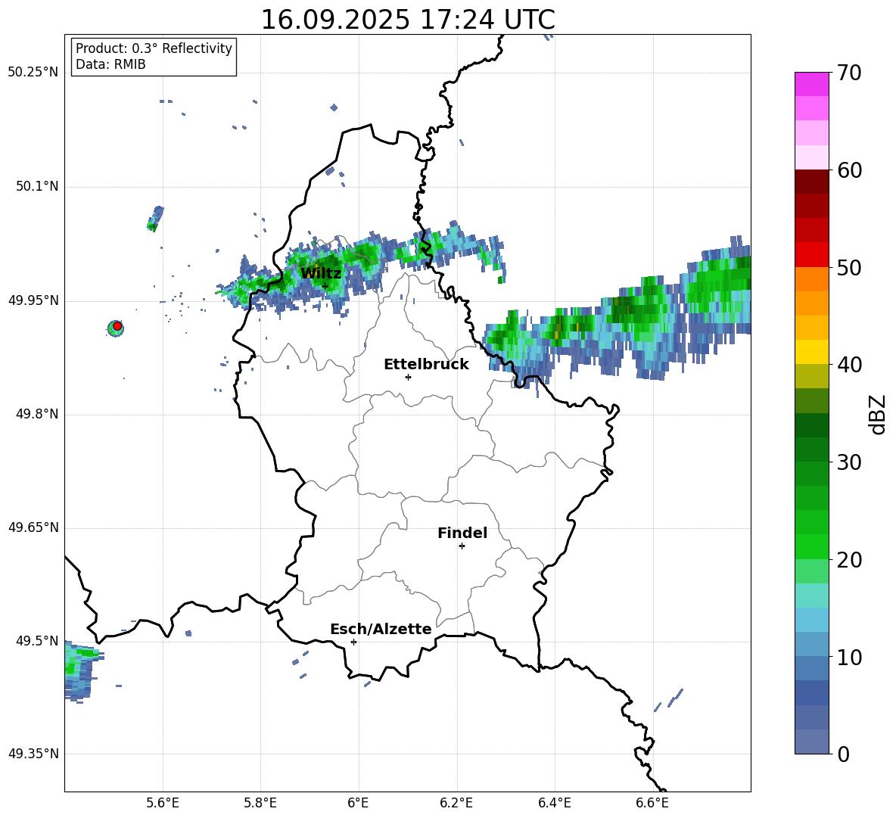The image size is (896, 818).
Task: Click the 10 tick on the colorbar
Action: pos(849,657)
